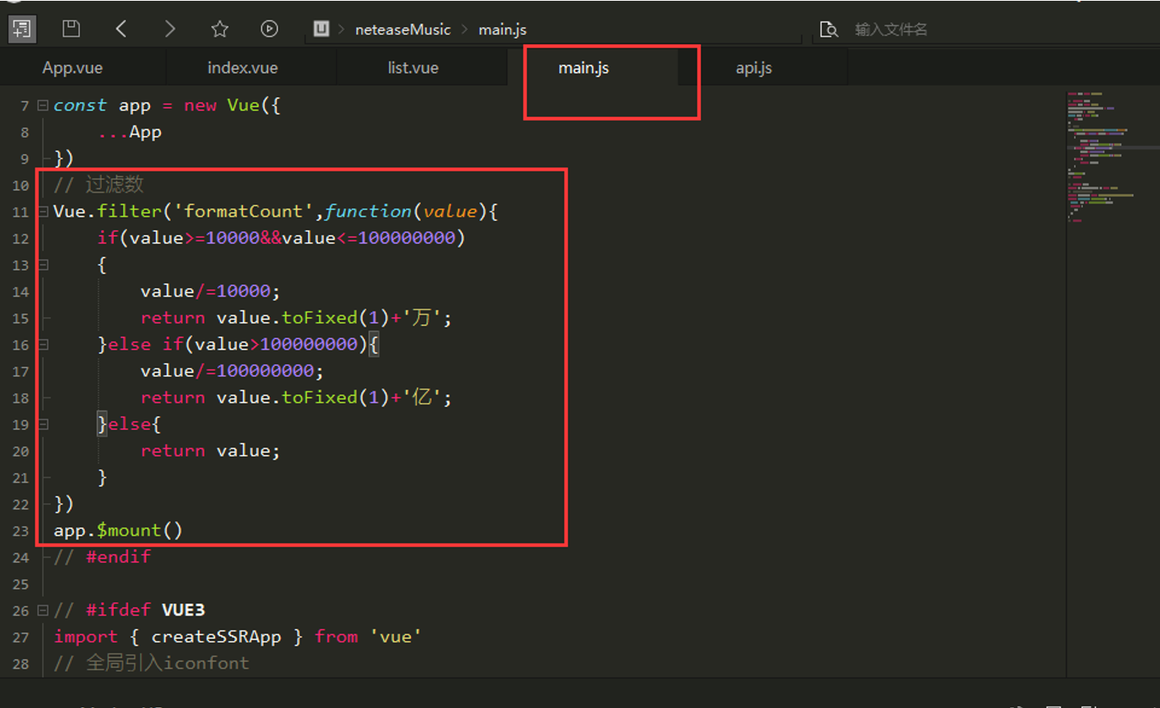The width and height of the screenshot is (1160, 708).
Task: Select neteaseMusic in the breadcrumb
Action: pos(403,30)
